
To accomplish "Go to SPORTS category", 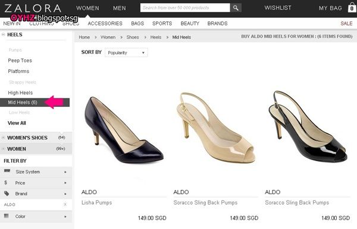I will click(x=162, y=23).
